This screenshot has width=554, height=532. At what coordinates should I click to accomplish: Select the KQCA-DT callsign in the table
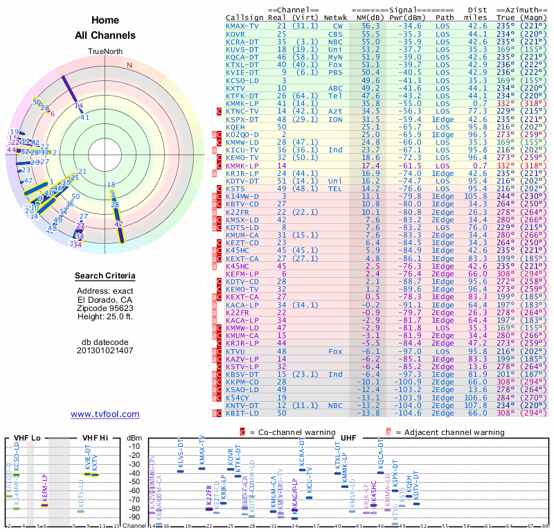pos(242,57)
